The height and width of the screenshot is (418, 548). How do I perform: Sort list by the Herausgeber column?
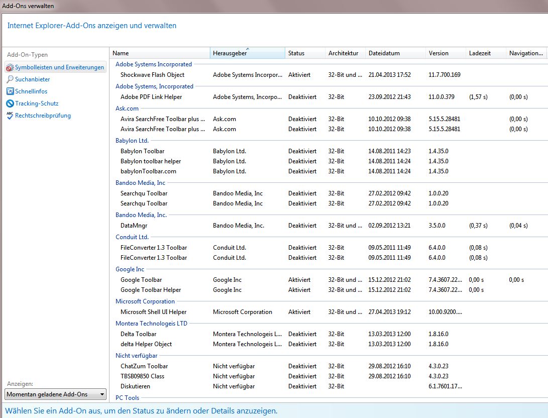pyautogui.click(x=248, y=53)
